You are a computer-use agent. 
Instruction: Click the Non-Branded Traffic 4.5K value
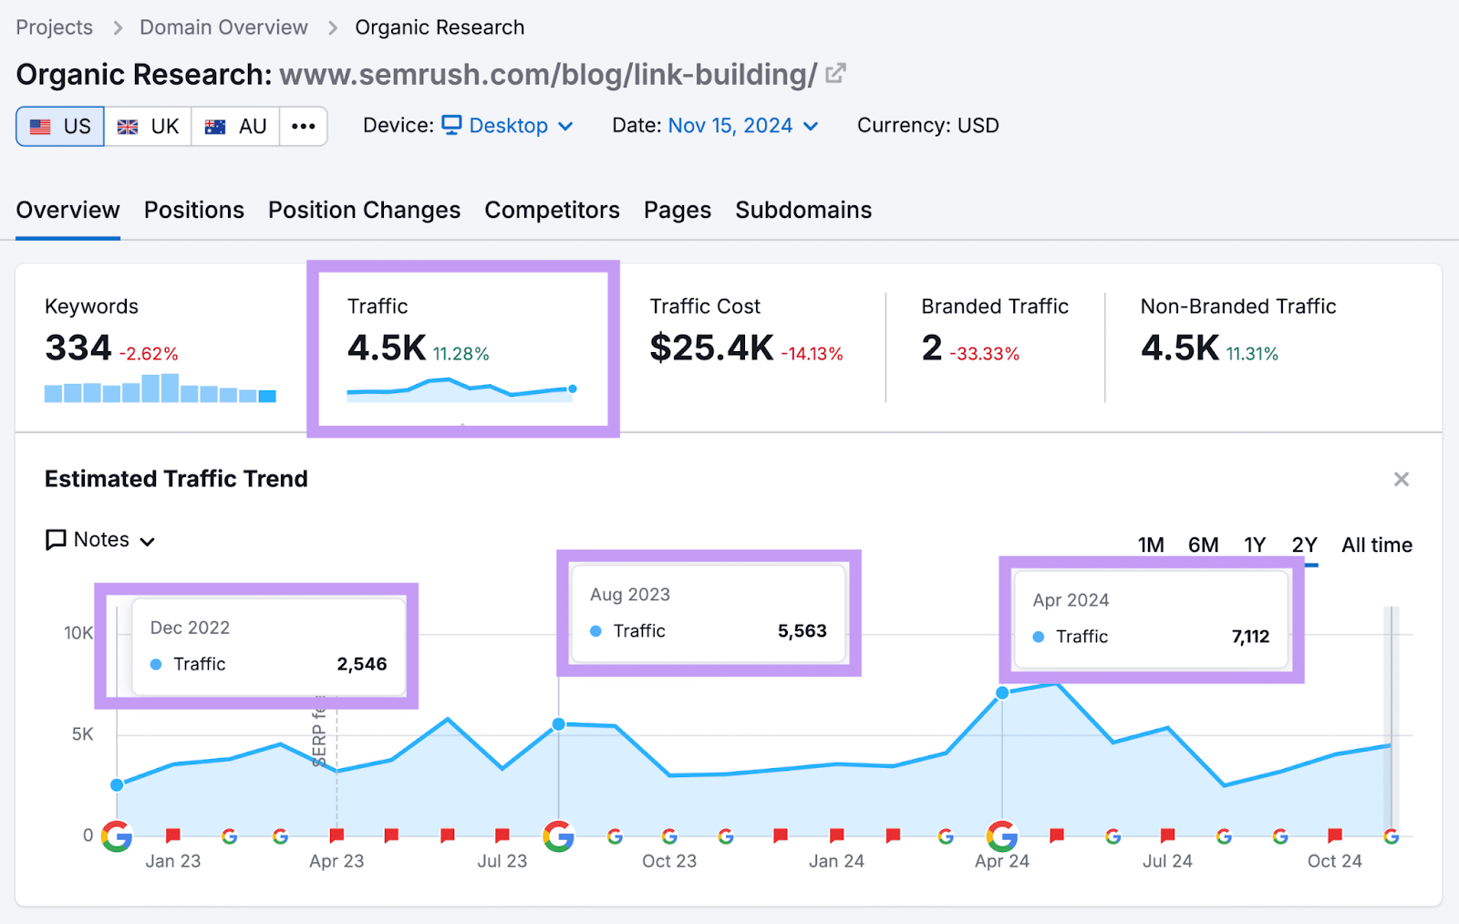click(x=1179, y=348)
